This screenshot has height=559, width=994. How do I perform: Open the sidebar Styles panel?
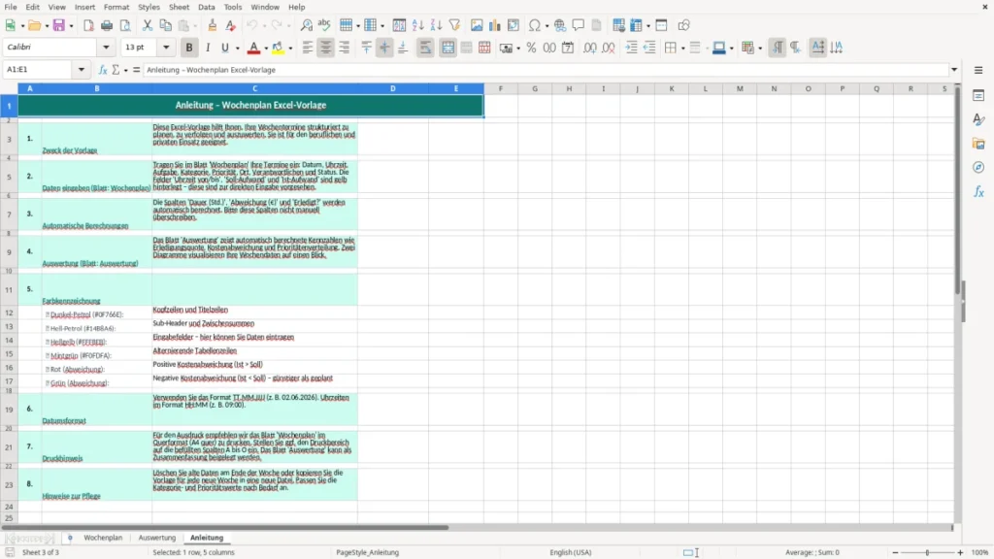[x=978, y=119]
